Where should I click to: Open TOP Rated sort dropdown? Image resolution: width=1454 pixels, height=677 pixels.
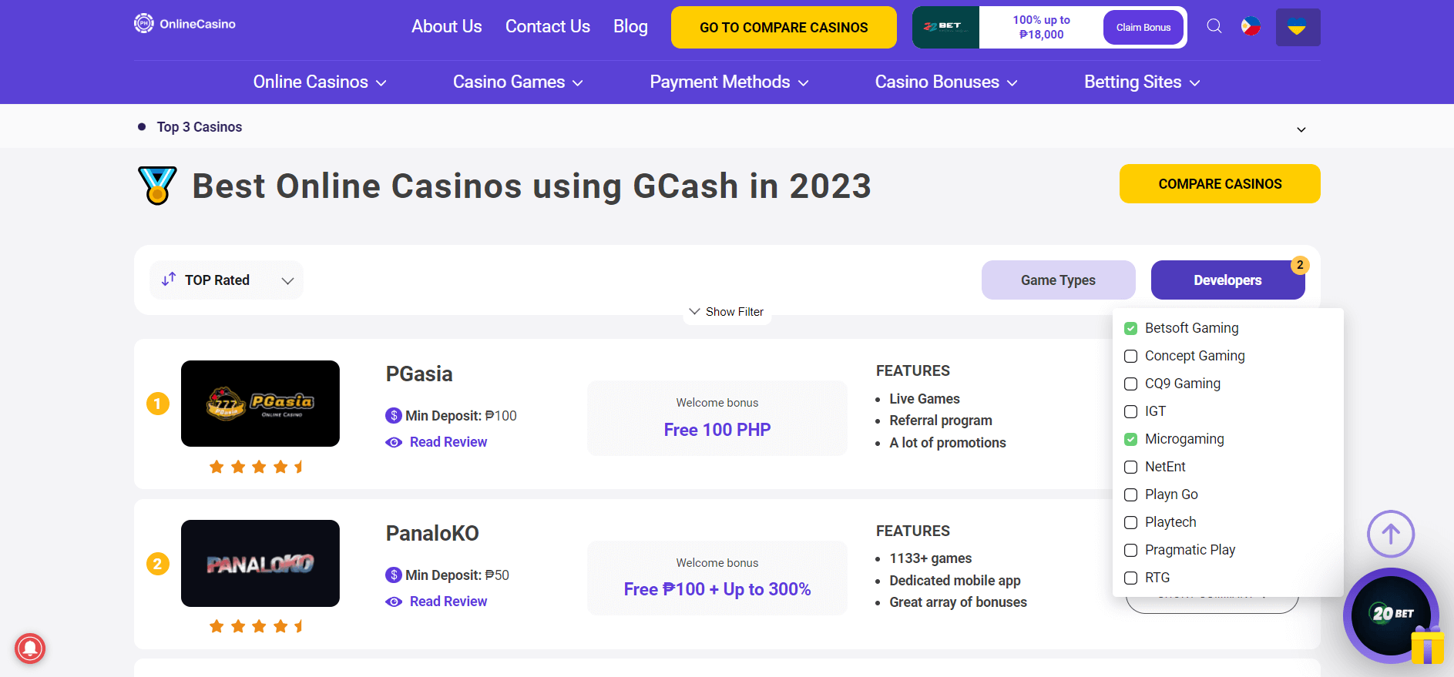[227, 280]
